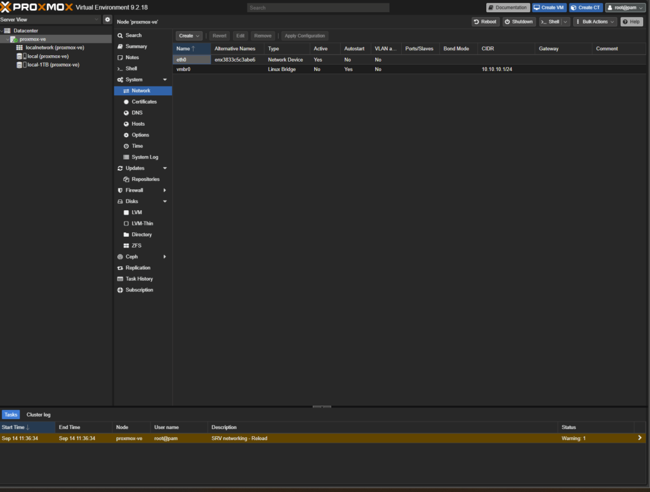Click the Revert button
The image size is (650, 492).
click(x=219, y=36)
